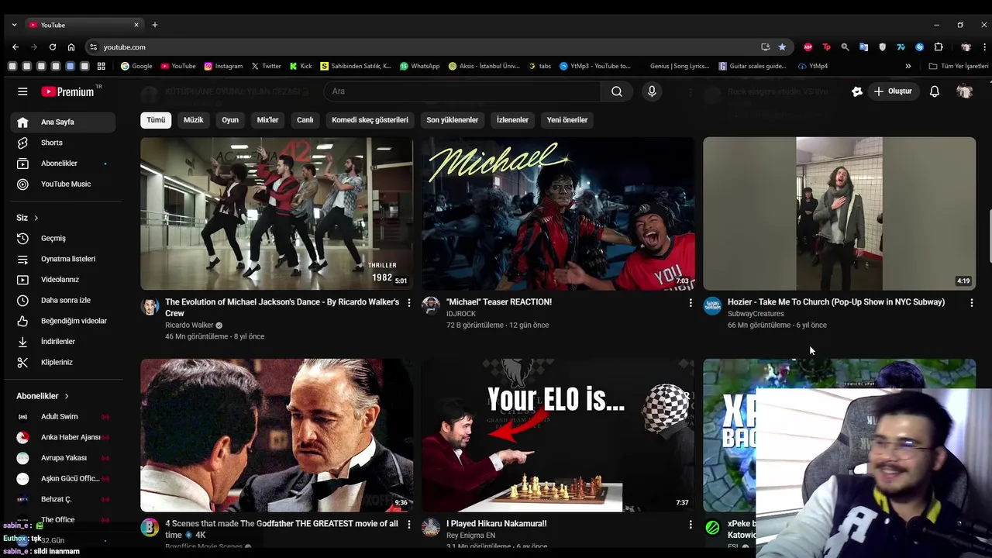The width and height of the screenshot is (992, 558).
Task: Select the Oyun filter chip
Action: coord(230,120)
